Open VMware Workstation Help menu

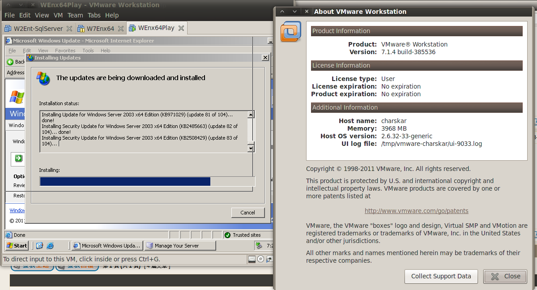click(112, 15)
